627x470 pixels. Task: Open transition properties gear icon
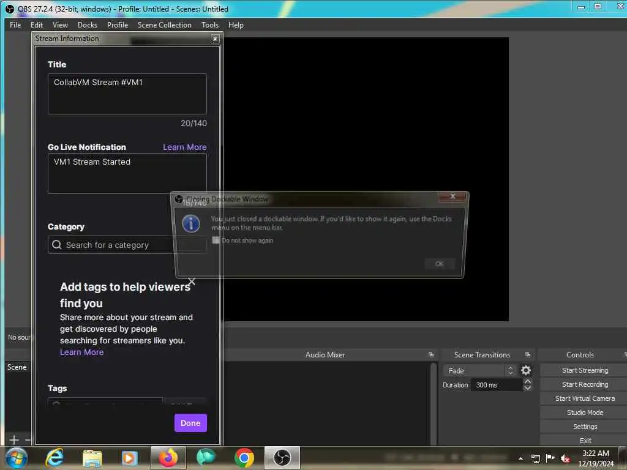(x=526, y=370)
